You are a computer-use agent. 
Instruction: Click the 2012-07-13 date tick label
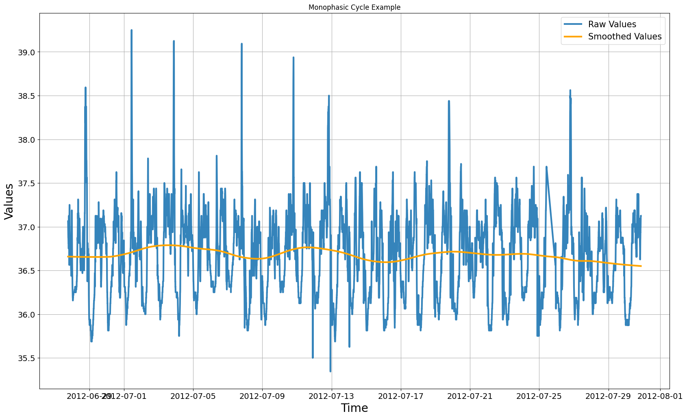[x=332, y=396]
